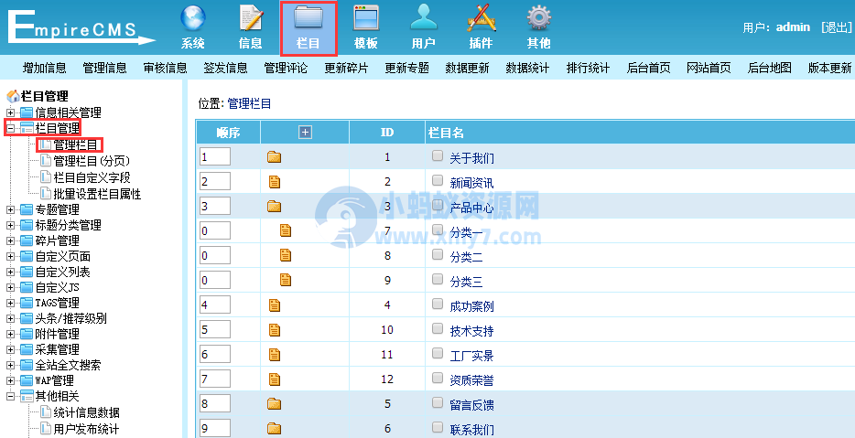Click the 退出 logout link

837,27
